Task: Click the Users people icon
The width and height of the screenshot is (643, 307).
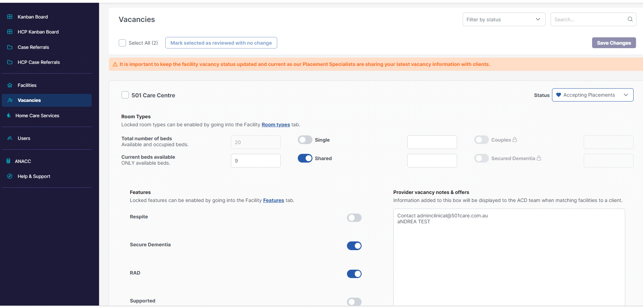Action: [x=10, y=138]
